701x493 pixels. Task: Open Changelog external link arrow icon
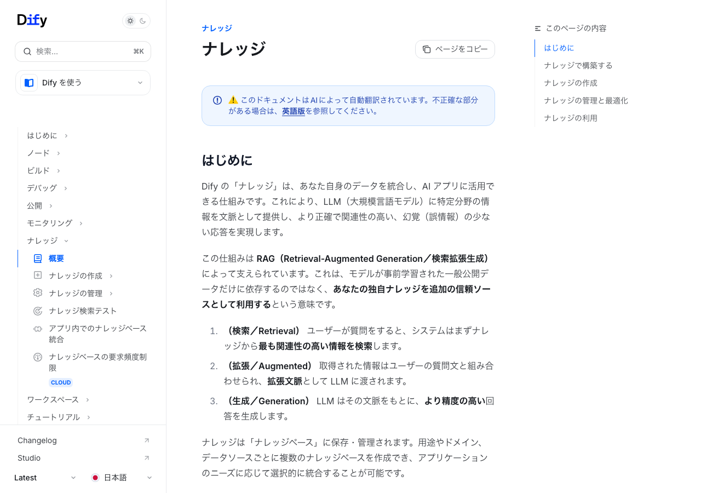point(146,440)
